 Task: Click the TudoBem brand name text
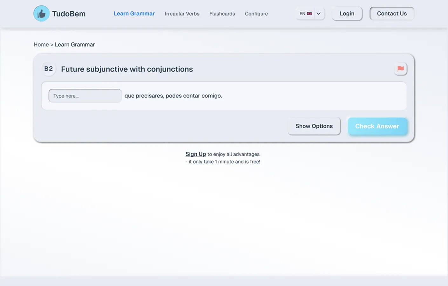coord(69,14)
